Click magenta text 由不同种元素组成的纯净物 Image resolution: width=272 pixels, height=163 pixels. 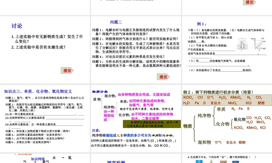pyautogui.click(x=152, y=114)
